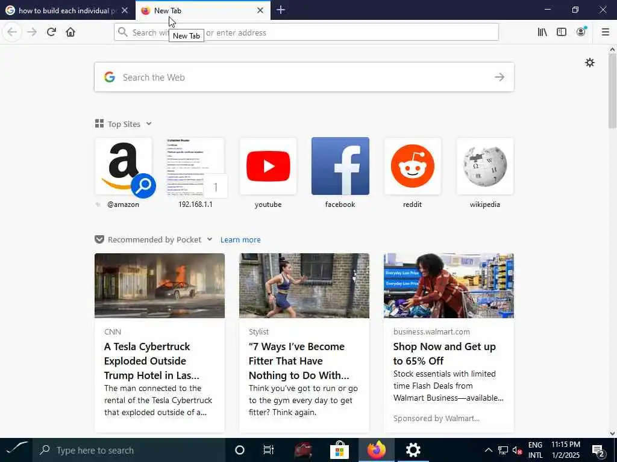
Task: Click scrollbar down arrow
Action: tap(612, 434)
